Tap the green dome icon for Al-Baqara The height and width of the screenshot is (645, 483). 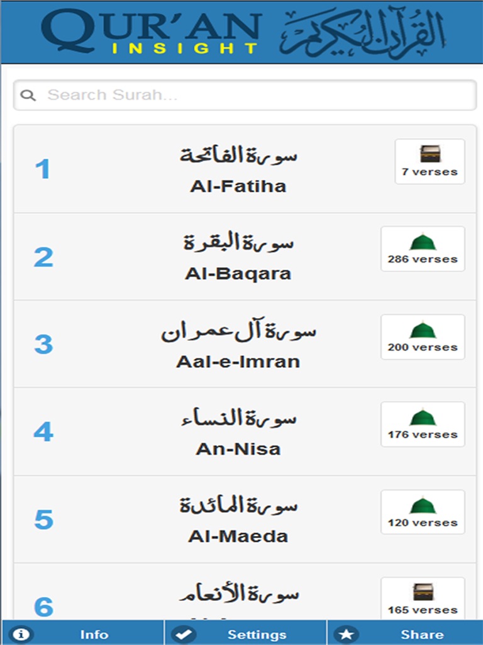pyautogui.click(x=423, y=242)
